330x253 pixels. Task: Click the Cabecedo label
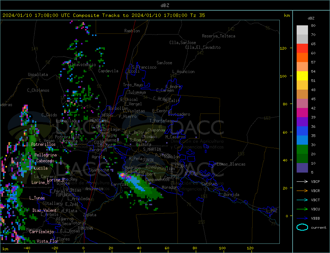coord(45,161)
